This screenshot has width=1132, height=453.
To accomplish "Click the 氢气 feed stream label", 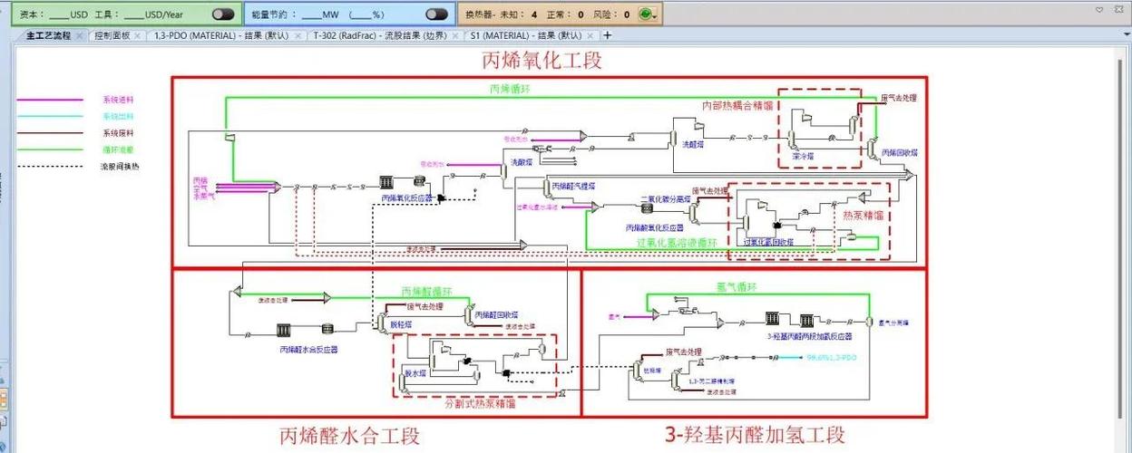I will click(613, 316).
